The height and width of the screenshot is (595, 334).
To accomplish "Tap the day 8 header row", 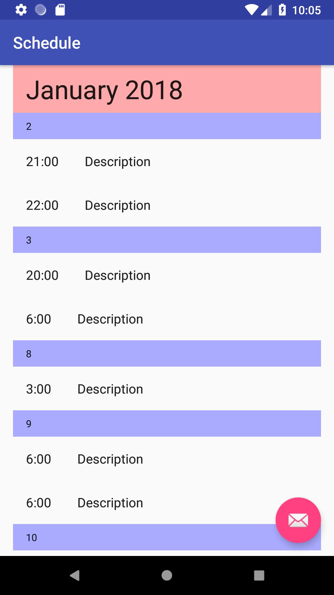I will [167, 354].
